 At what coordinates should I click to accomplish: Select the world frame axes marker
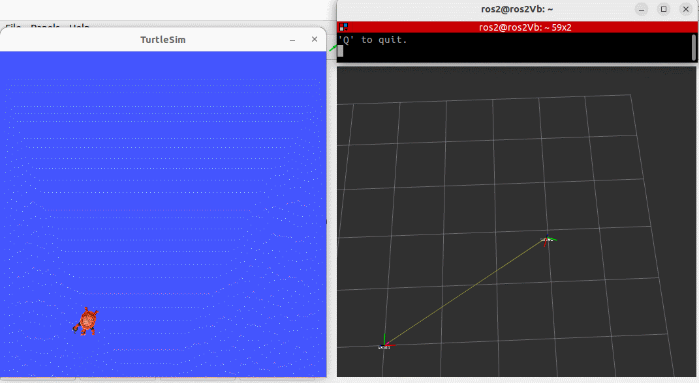point(384,342)
